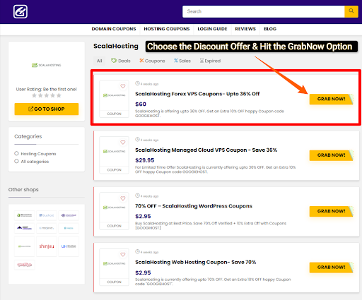Rate with the fifth star
The image size is (362, 300).
(x=59, y=95)
